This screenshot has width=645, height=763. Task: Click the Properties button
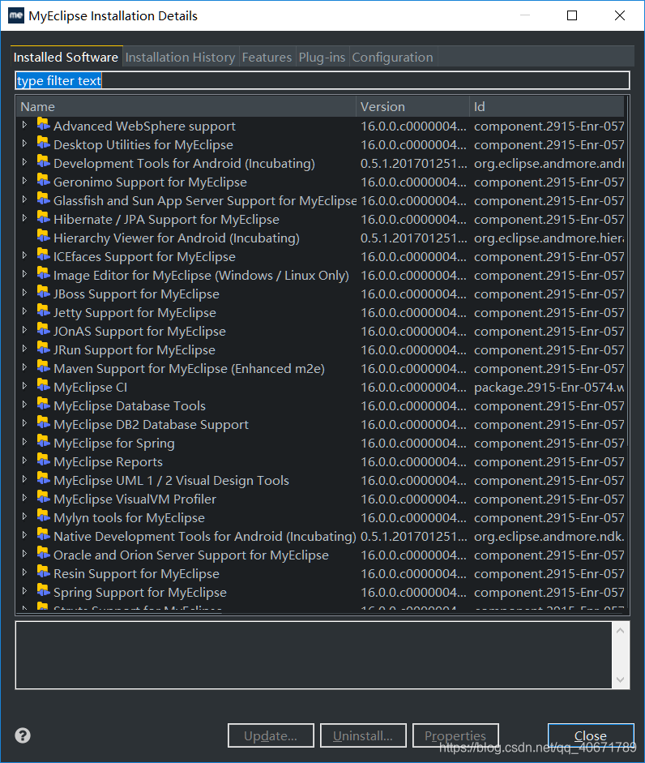455,735
